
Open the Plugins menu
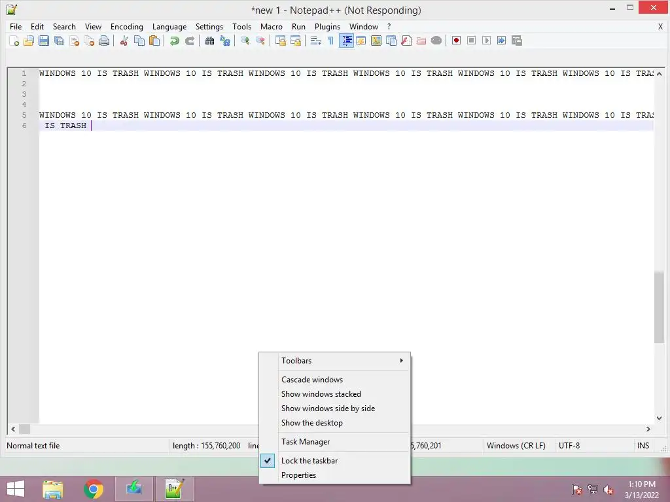[x=327, y=26]
